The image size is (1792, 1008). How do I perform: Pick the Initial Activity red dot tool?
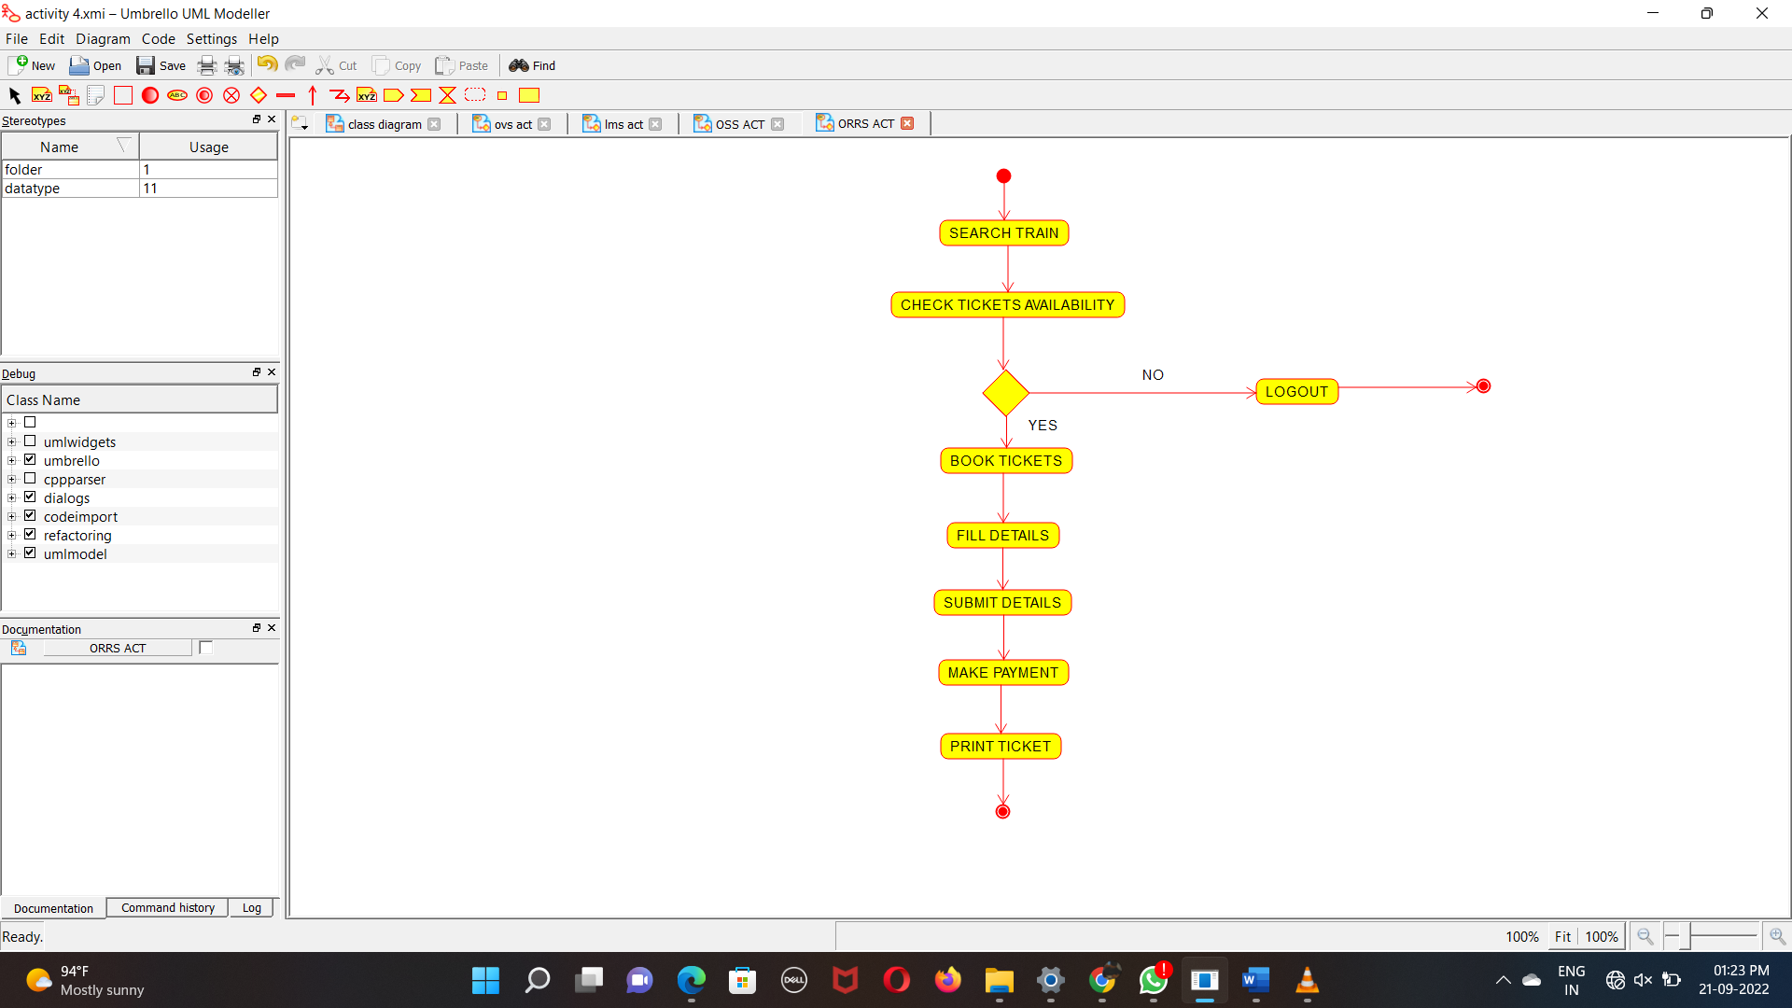(150, 95)
